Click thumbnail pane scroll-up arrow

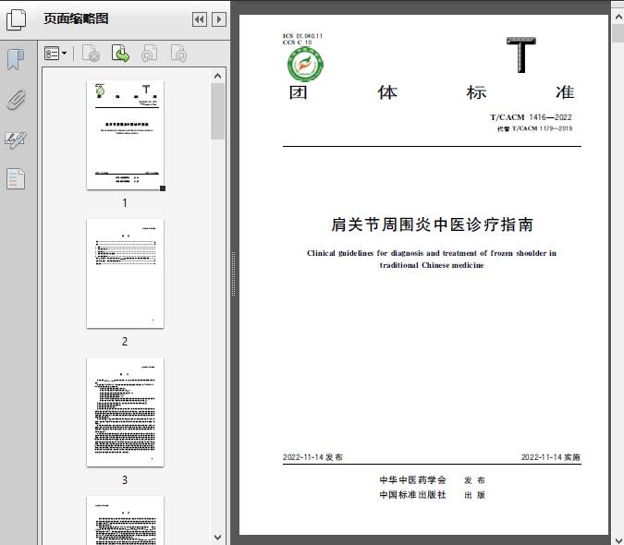tap(217, 76)
